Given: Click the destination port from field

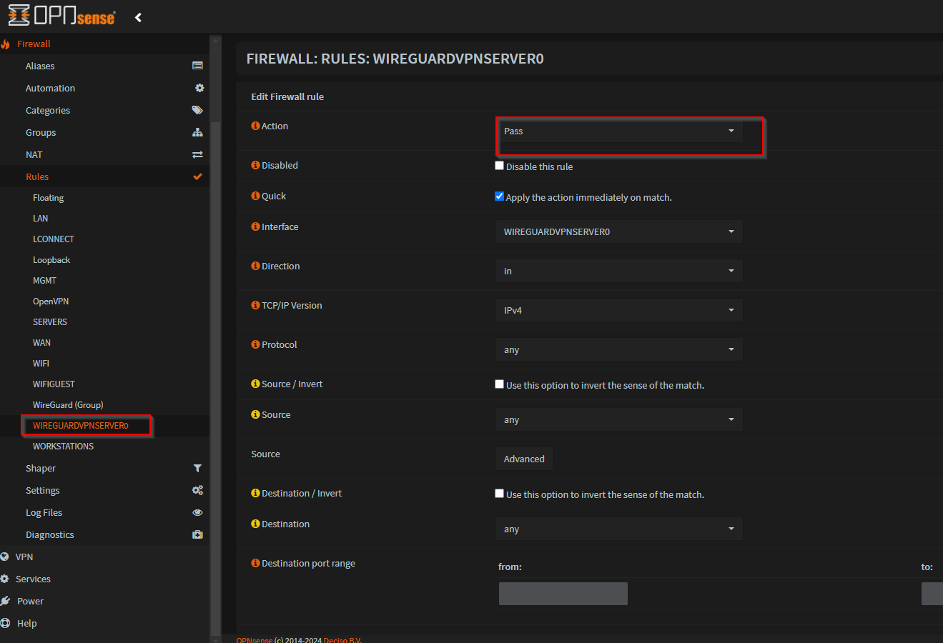Looking at the screenshot, I should point(563,594).
